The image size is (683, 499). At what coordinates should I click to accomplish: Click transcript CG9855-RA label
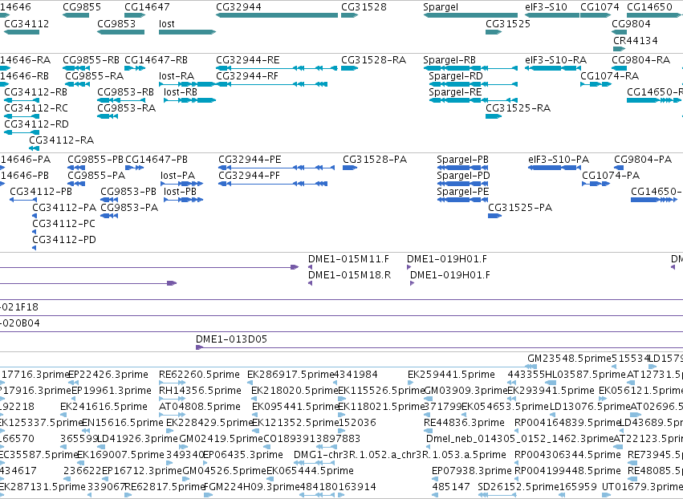[x=95, y=75]
